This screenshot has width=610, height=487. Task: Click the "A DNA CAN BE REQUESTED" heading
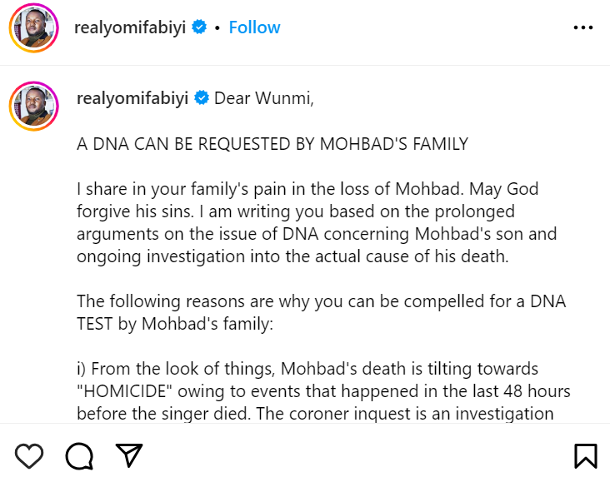tap(272, 144)
